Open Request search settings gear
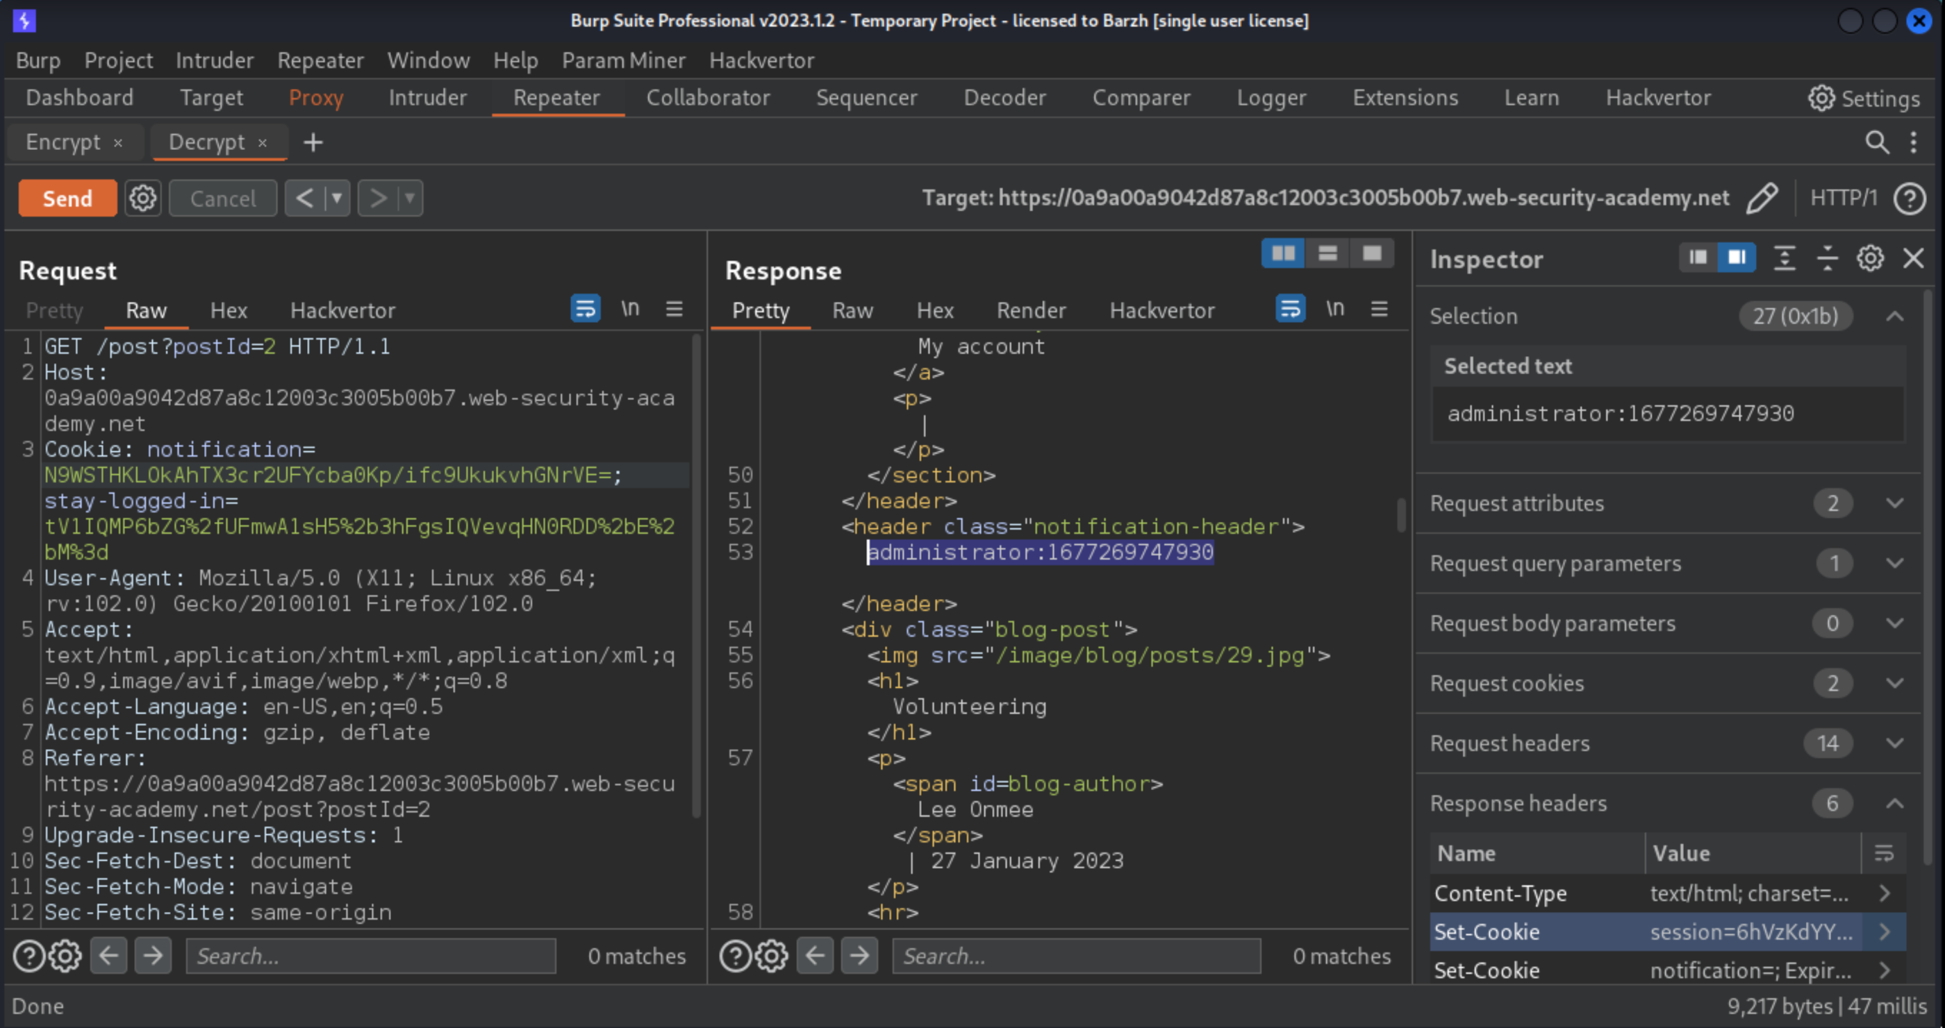 point(66,957)
